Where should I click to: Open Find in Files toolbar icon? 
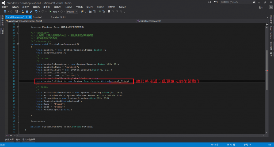pos(82,11)
